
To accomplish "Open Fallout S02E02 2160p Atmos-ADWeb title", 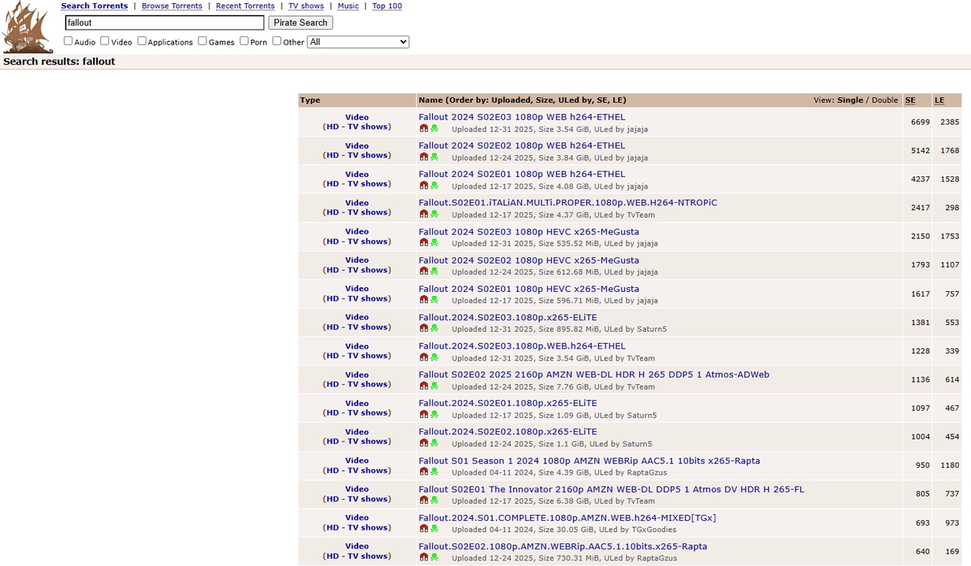I will [x=594, y=374].
